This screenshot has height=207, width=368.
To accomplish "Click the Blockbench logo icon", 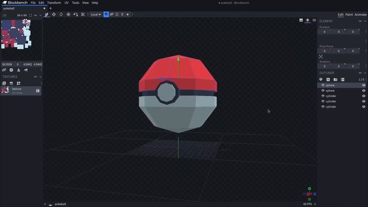I will (x=5, y=2).
